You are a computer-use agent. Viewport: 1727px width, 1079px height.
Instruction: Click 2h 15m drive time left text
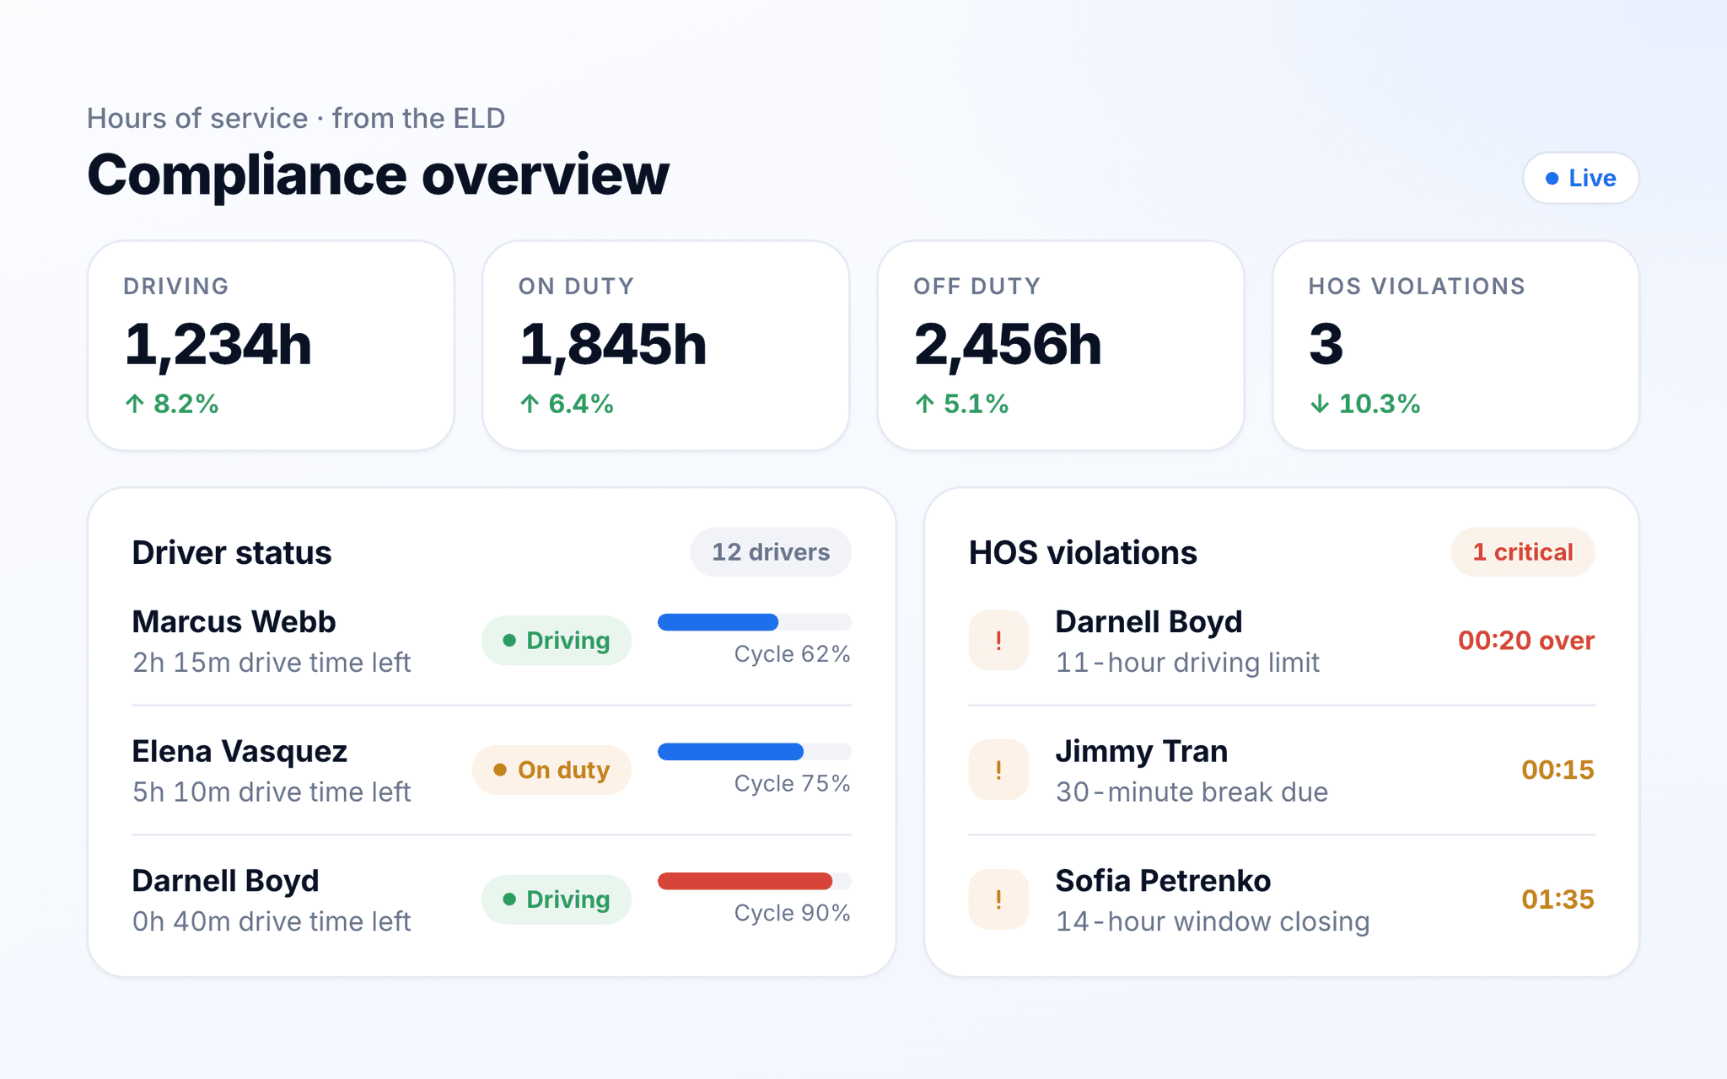coord(272,663)
